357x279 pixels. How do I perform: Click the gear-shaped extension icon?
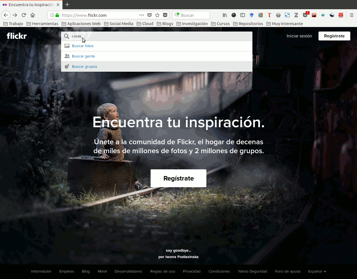pos(278,15)
